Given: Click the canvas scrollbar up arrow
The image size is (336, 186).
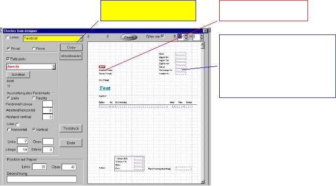Looking at the screenshot, I should coord(202,44).
